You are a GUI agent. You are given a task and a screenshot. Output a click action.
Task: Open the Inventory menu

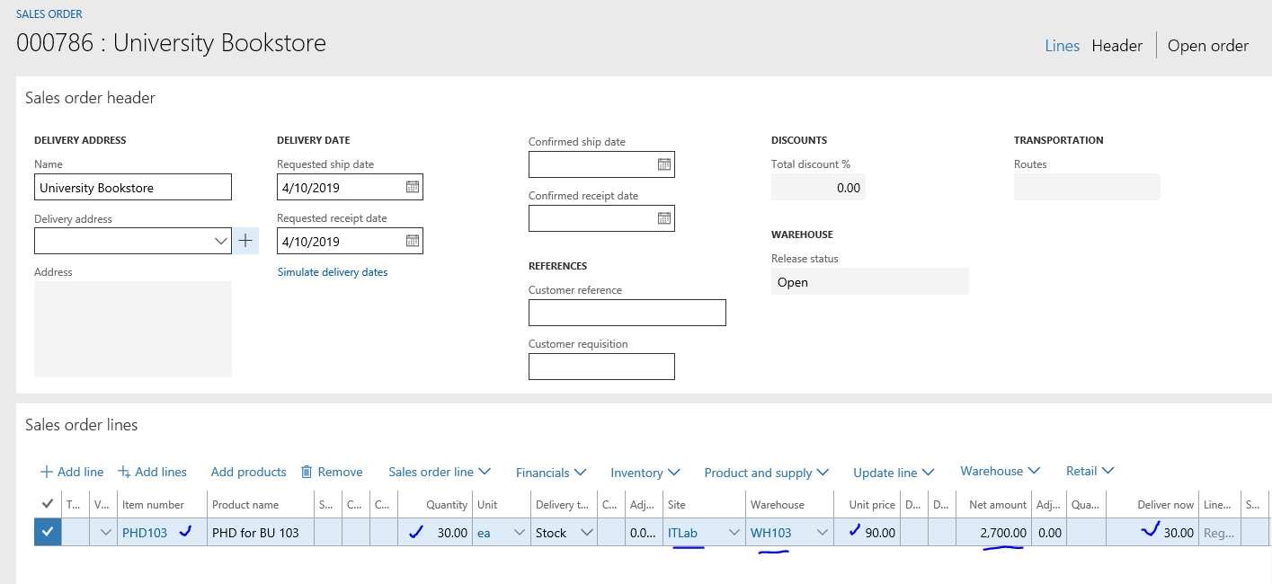pyautogui.click(x=645, y=473)
